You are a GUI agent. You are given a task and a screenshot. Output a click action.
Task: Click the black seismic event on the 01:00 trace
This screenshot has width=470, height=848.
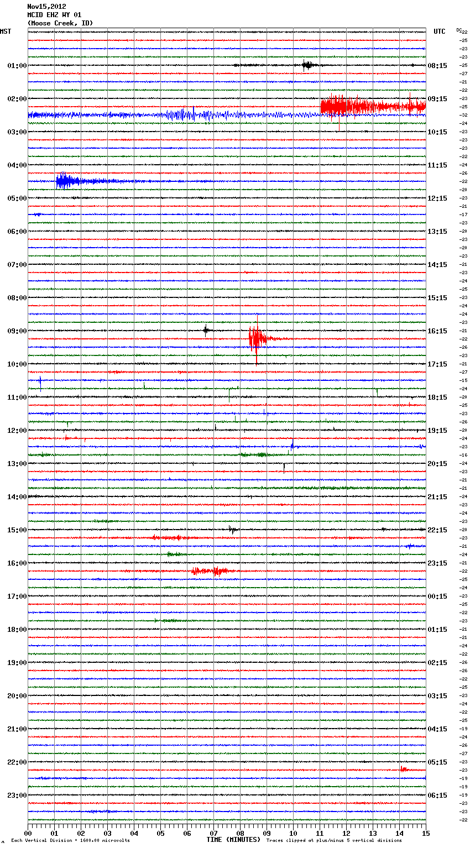click(x=307, y=65)
